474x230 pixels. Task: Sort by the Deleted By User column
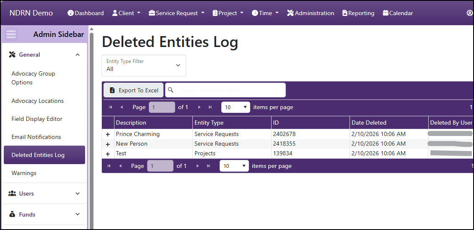pos(451,123)
